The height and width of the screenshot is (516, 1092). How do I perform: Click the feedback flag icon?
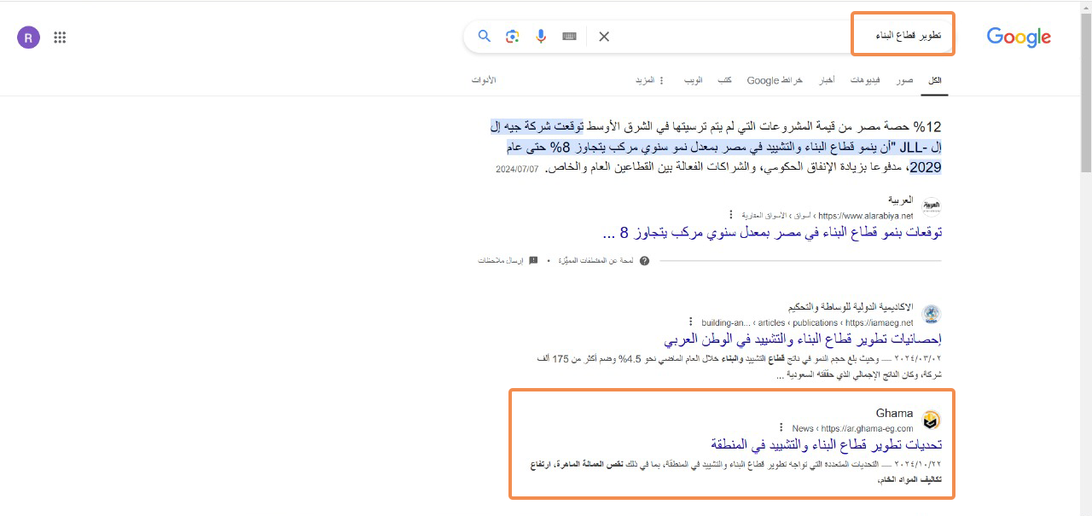pos(533,260)
